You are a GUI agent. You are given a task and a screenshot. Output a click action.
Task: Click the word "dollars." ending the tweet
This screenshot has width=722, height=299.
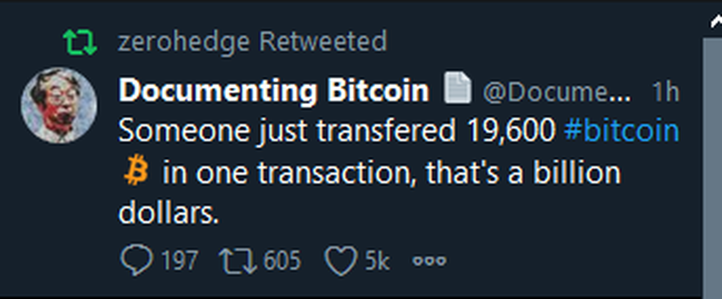point(168,213)
